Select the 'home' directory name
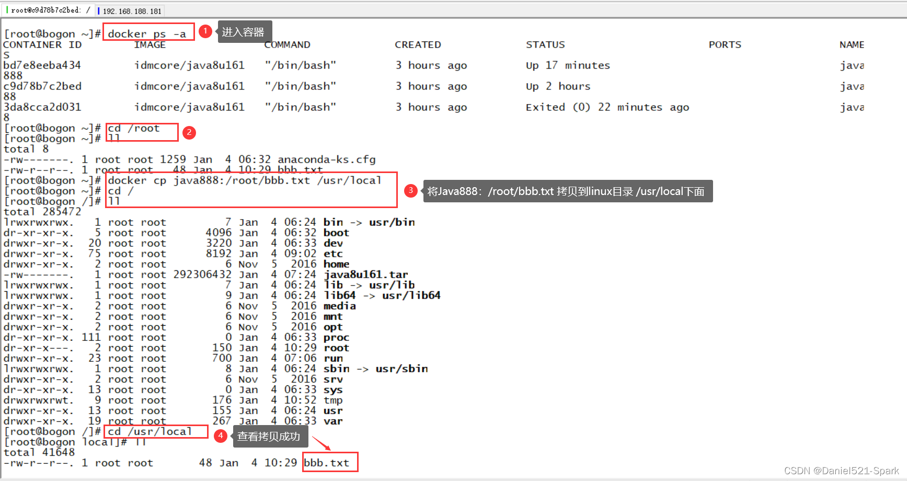Image resolution: width=907 pixels, height=481 pixels. coord(336,264)
